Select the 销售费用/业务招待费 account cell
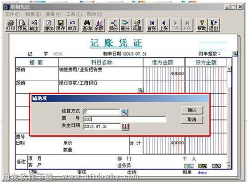 [x=101, y=73]
